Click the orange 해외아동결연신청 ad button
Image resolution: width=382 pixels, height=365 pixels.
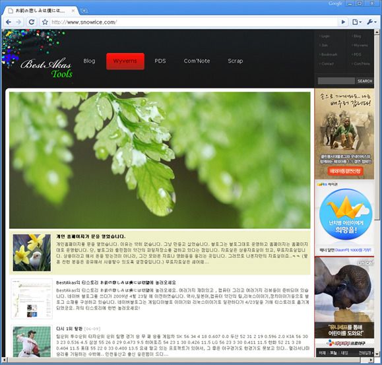click(x=345, y=171)
